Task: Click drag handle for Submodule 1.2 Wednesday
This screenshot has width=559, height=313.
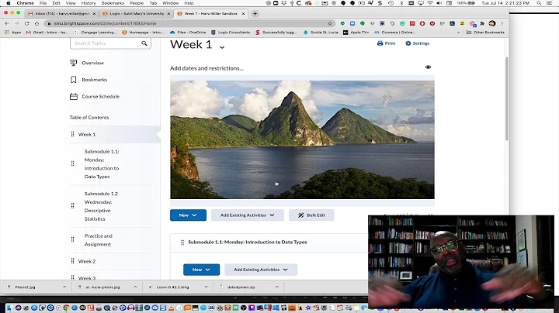Action: tap(72, 206)
